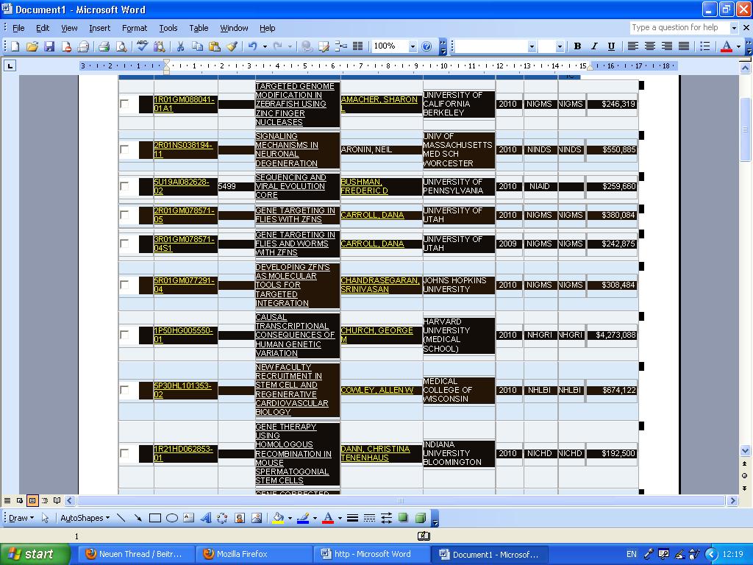Click the Print icon
The height and width of the screenshot is (565, 753).
click(104, 46)
